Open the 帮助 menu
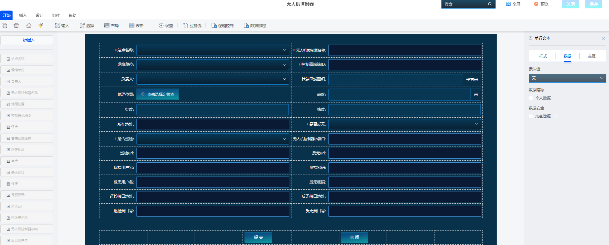This screenshot has width=609, height=245. tap(72, 15)
